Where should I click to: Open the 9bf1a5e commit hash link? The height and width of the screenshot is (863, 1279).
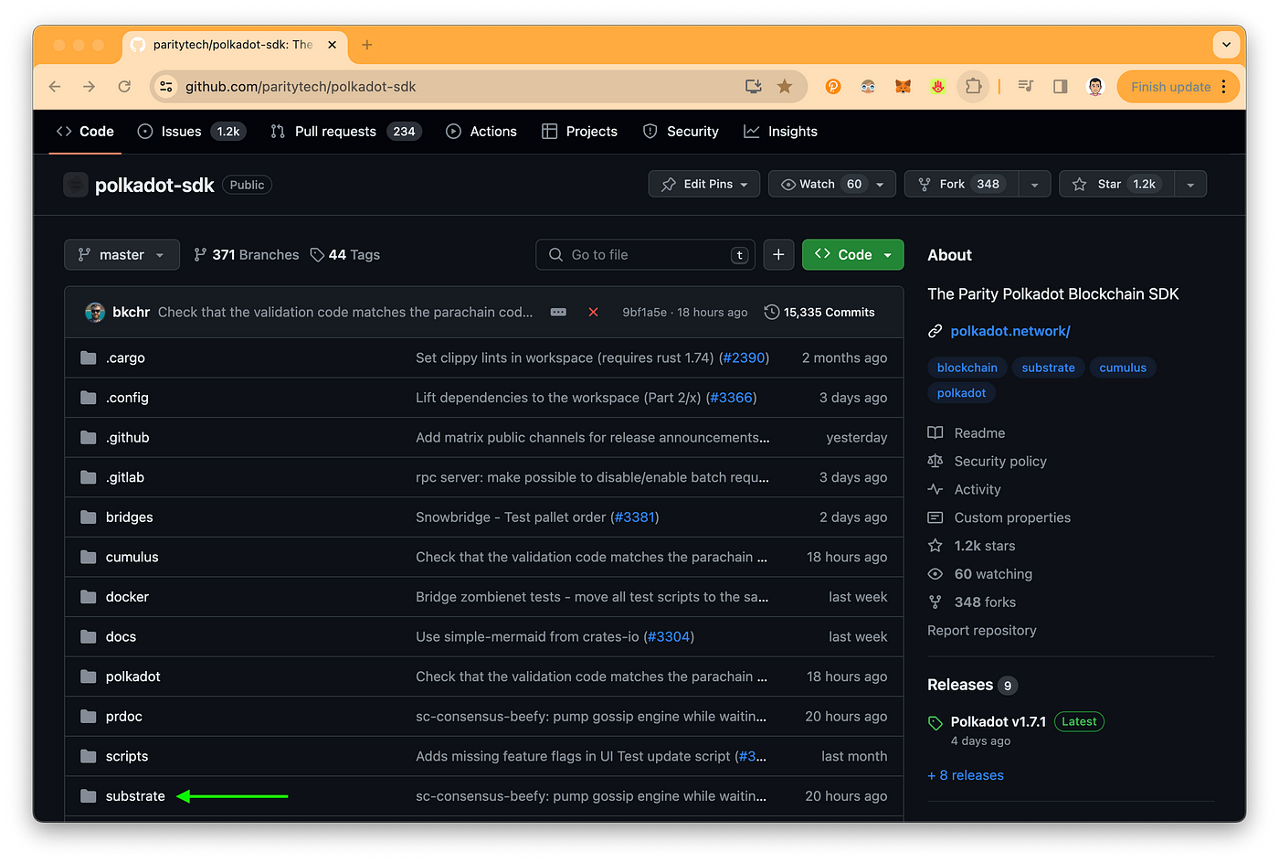pyautogui.click(x=644, y=313)
